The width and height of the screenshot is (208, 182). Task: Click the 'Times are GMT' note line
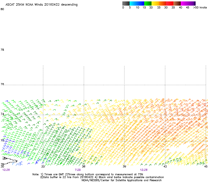[x=87, y=174]
